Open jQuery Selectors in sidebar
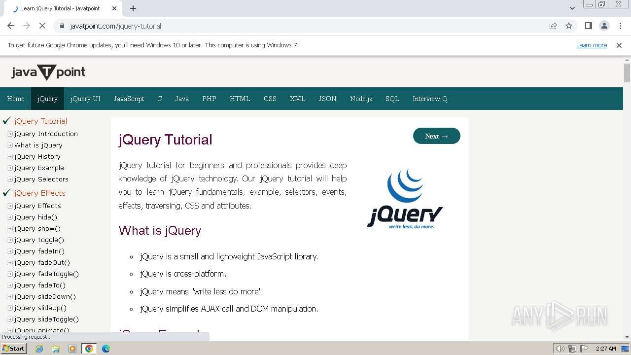The image size is (631, 355). 41,179
